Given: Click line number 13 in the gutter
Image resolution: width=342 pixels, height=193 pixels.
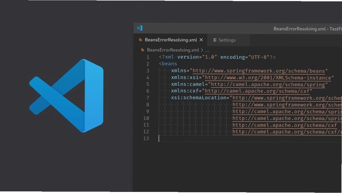Looking at the screenshot, I should (146, 138).
